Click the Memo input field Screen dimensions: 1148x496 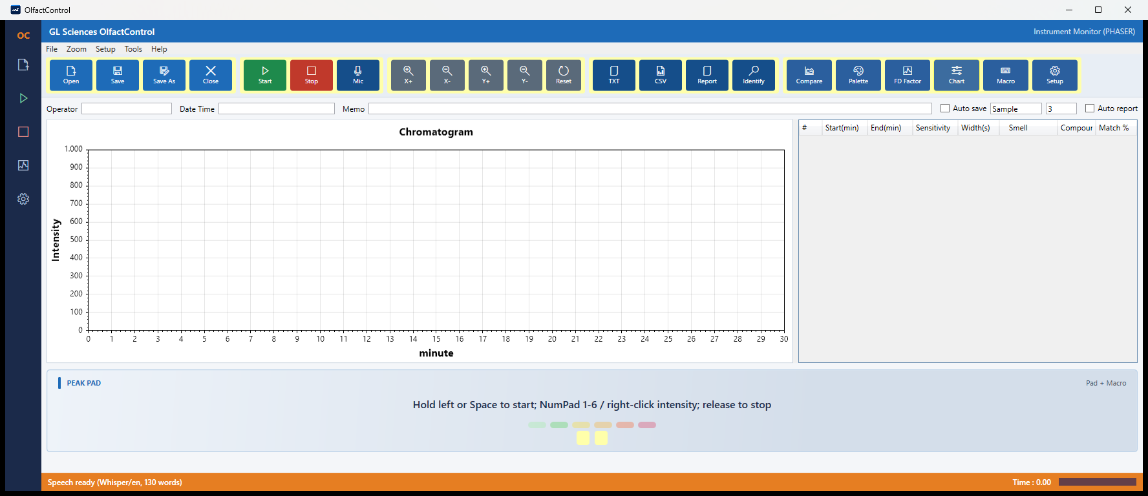tap(650, 108)
